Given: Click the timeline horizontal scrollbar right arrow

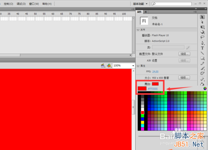Looking at the screenshot, I should coord(131,55).
